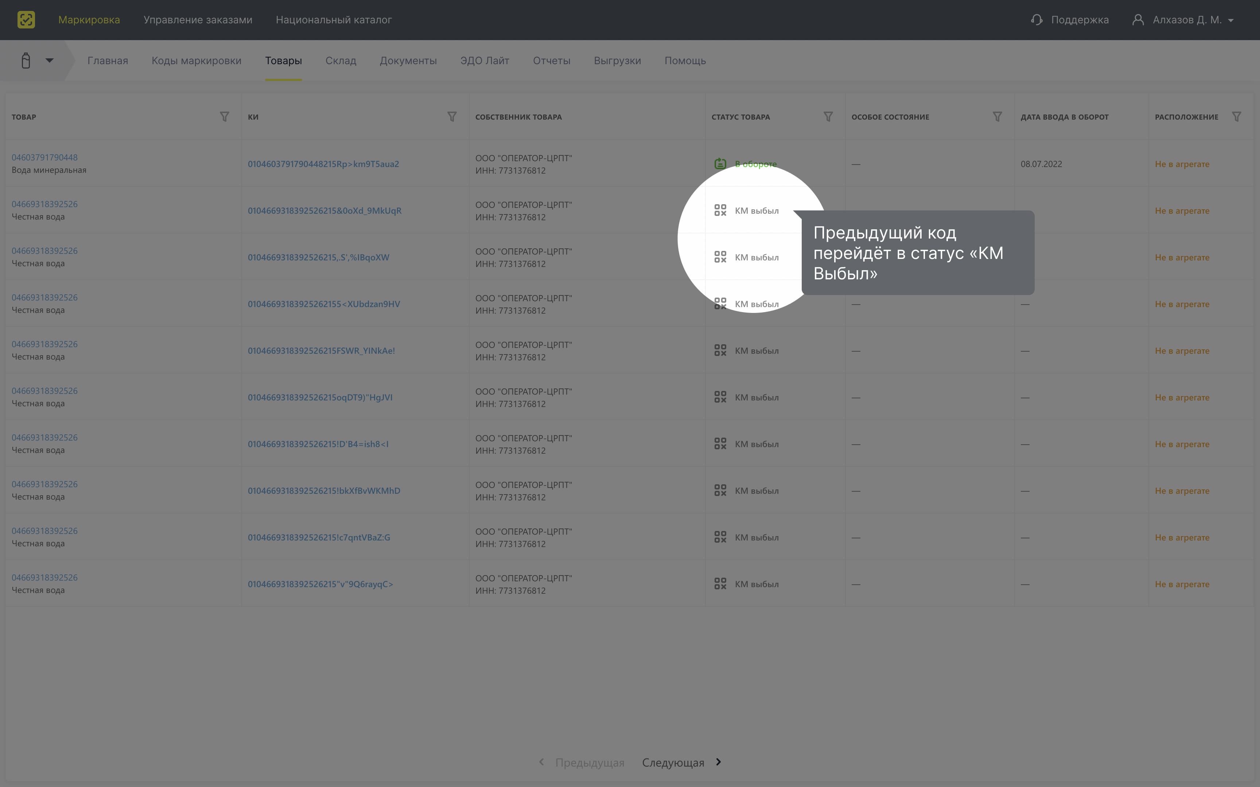Open code link ending !bkXfBvWKMhD

[324, 491]
